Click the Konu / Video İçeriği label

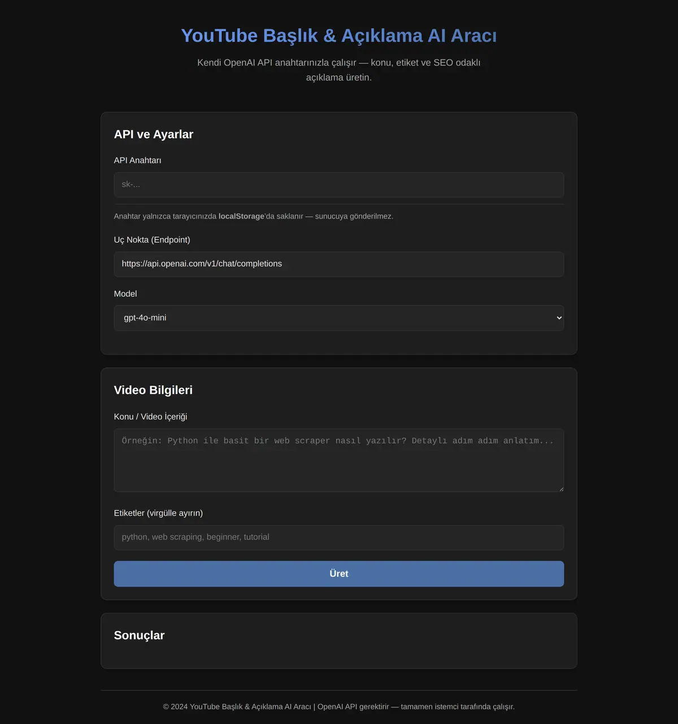coord(150,417)
